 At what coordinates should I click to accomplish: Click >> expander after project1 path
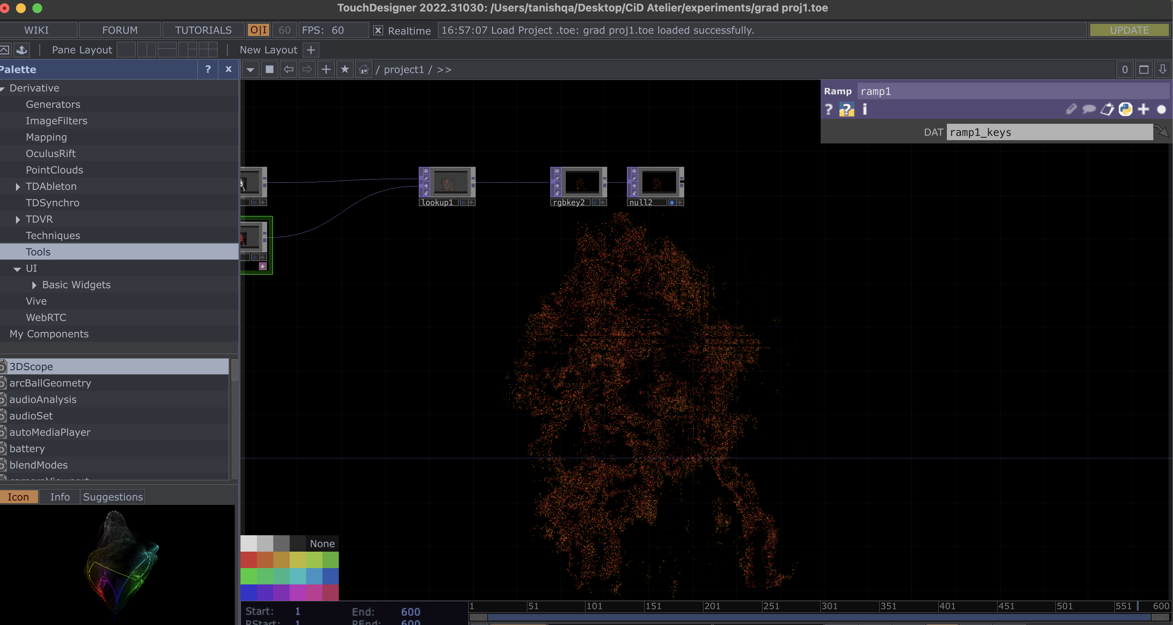click(x=444, y=70)
